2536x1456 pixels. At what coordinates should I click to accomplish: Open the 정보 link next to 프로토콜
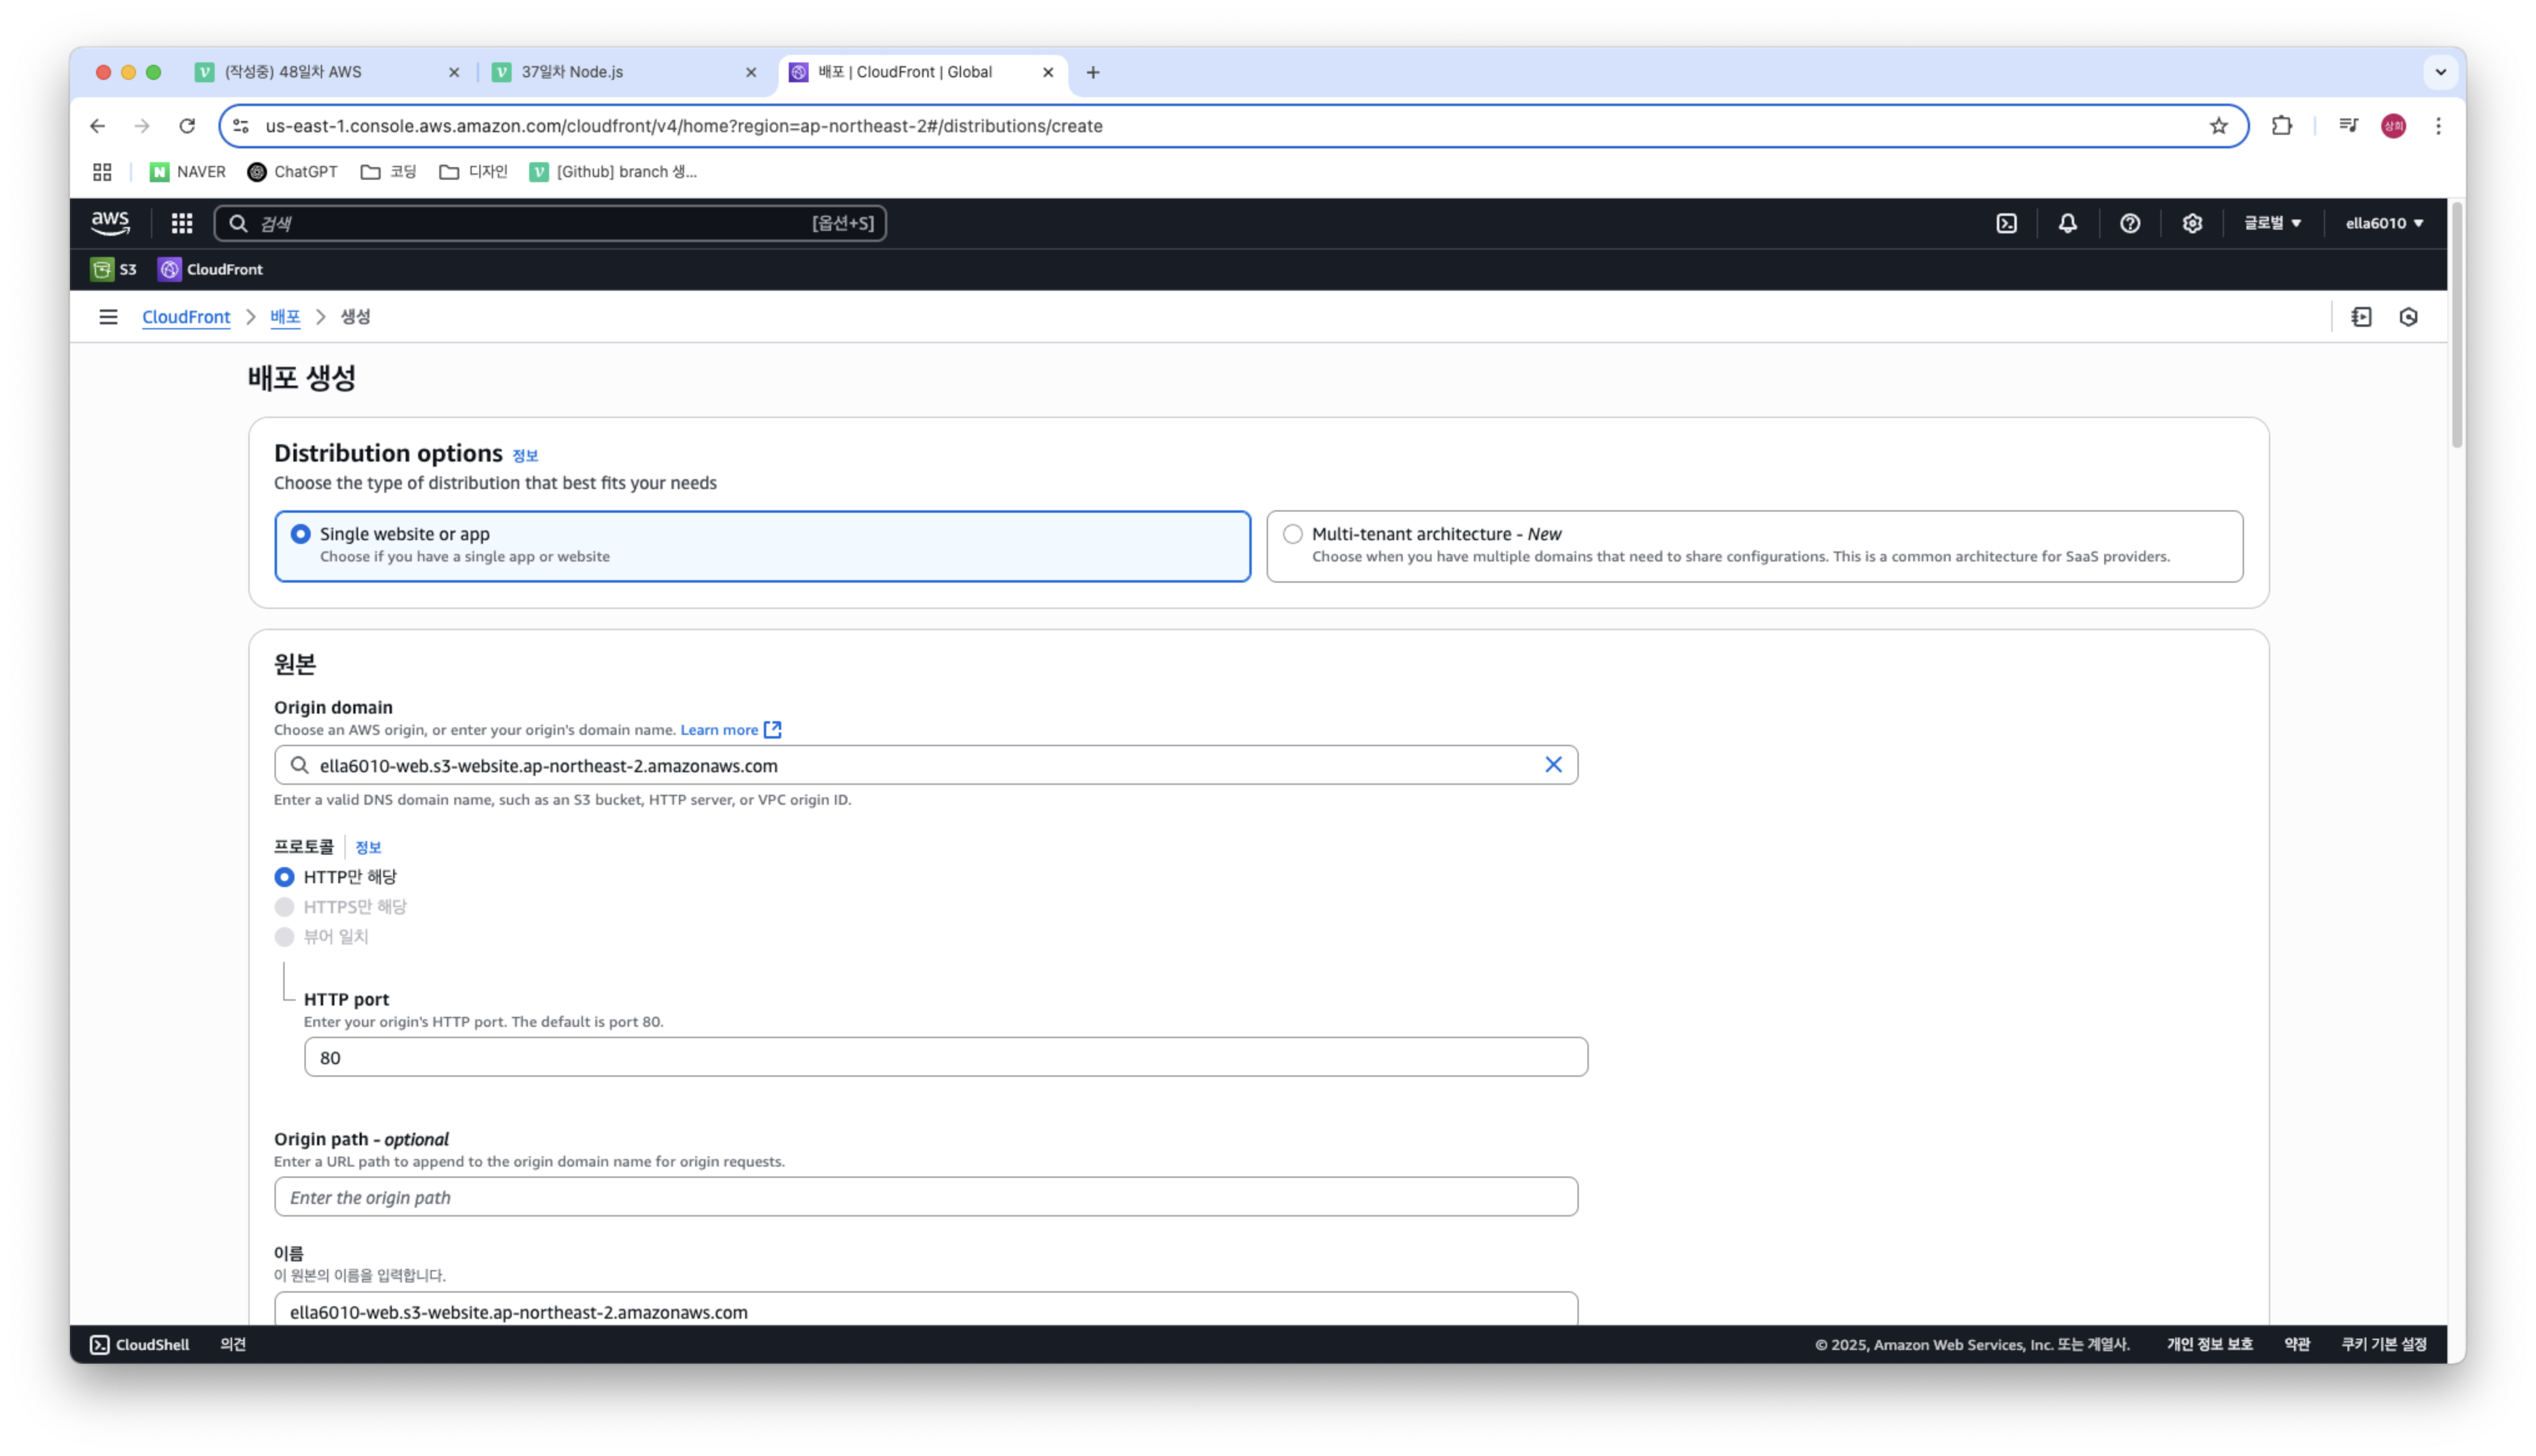click(x=368, y=848)
